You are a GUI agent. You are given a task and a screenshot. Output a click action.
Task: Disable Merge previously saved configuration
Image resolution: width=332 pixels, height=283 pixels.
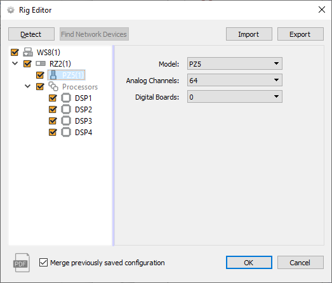[43, 263]
